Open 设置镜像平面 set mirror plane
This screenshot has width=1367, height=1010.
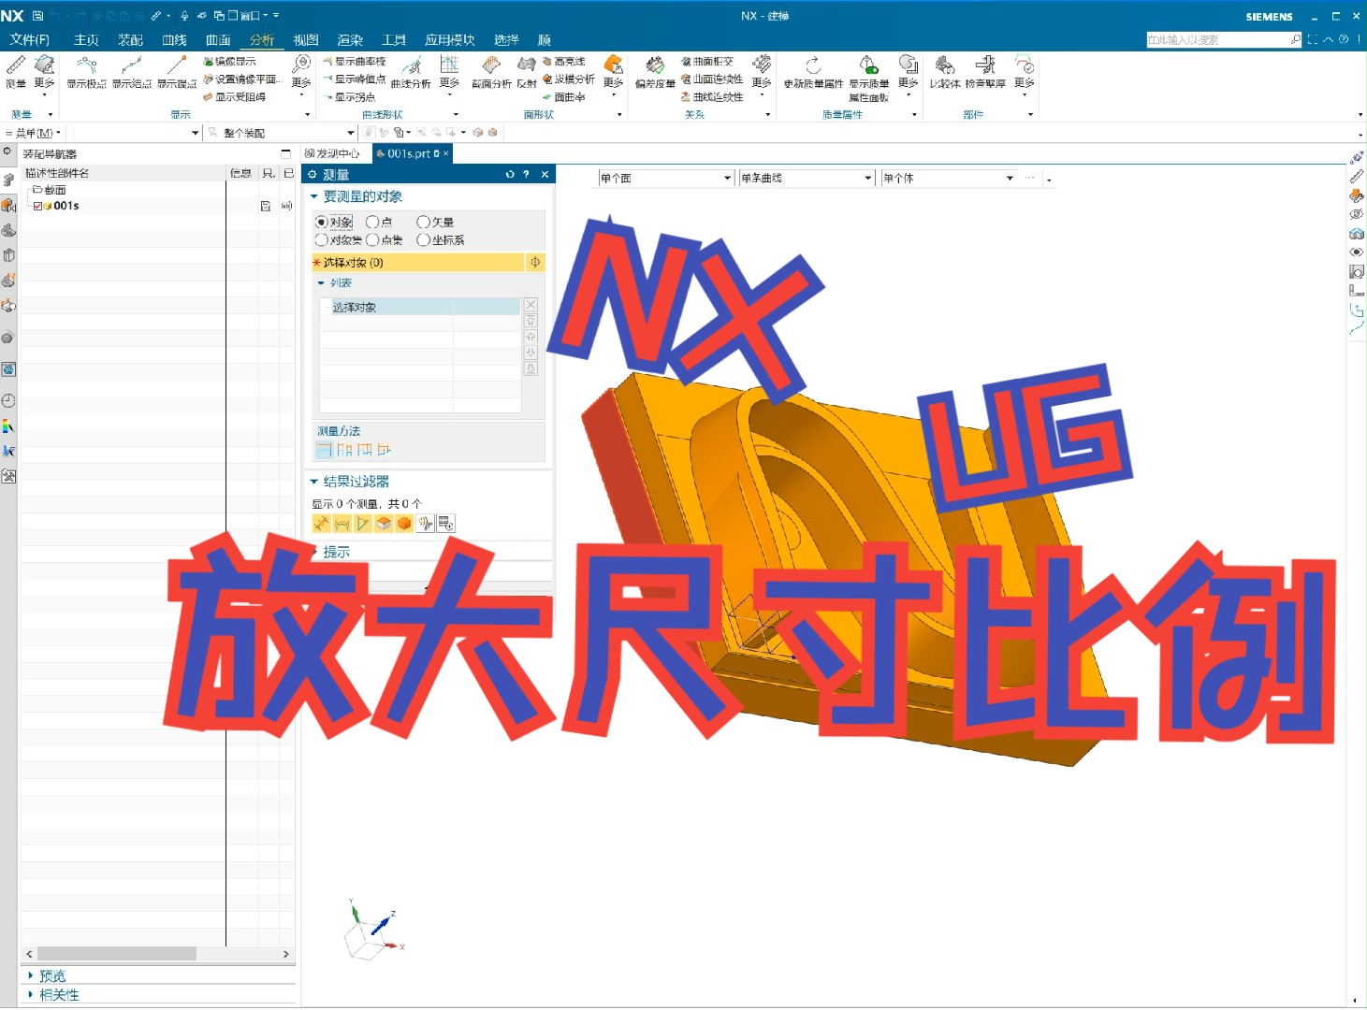pos(242,79)
